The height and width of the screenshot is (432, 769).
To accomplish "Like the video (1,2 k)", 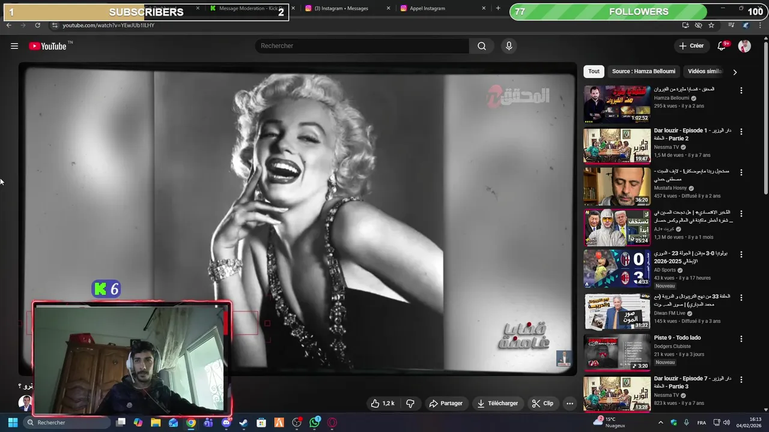I will pos(383,403).
